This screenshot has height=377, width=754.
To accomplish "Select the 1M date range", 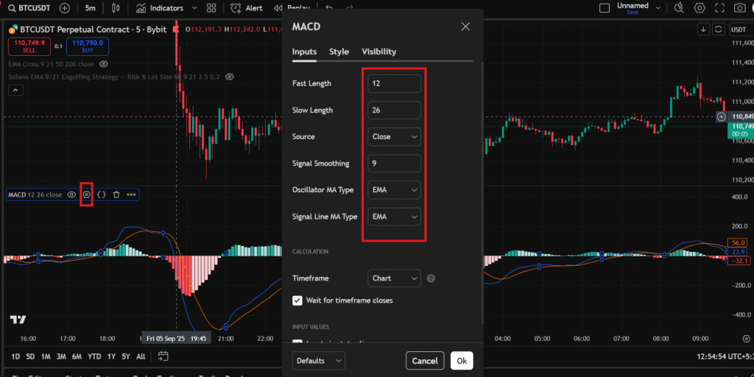I will 46,356.
